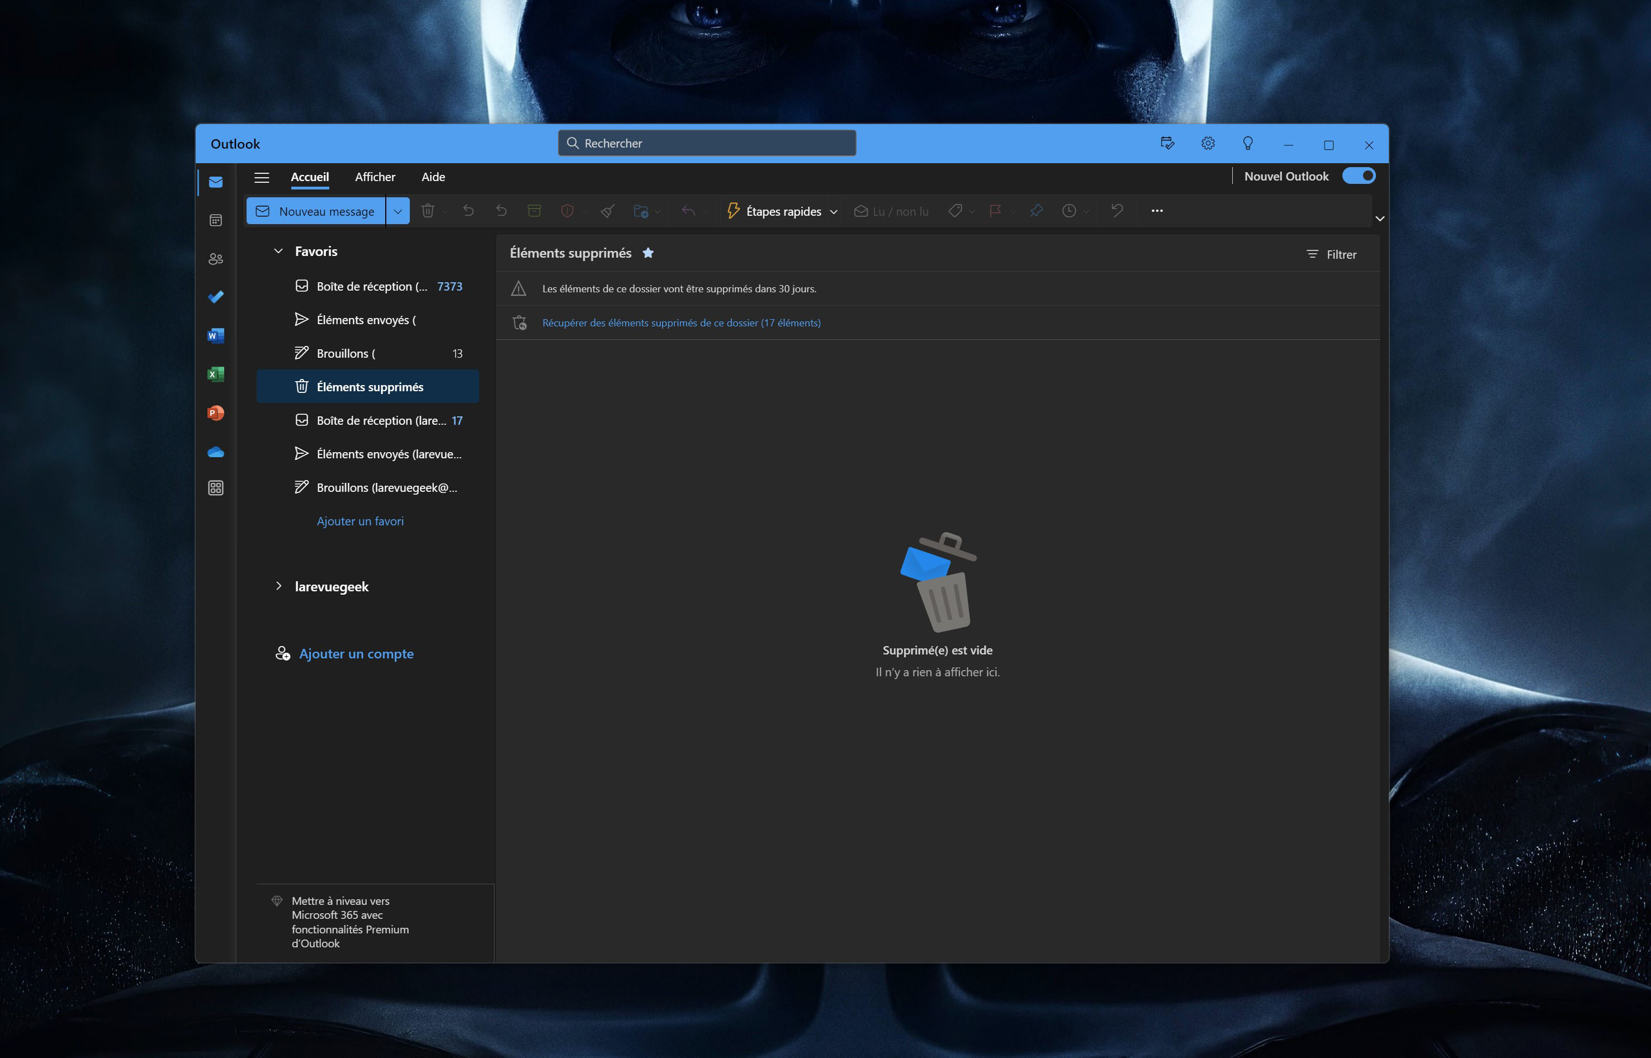This screenshot has width=1651, height=1058.
Task: Open the To Do checkmark app
Action: pyautogui.click(x=216, y=297)
